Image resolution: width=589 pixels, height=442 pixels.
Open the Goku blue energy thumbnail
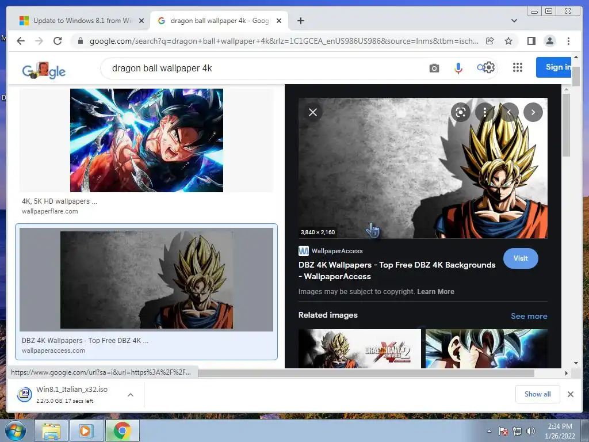point(147,140)
